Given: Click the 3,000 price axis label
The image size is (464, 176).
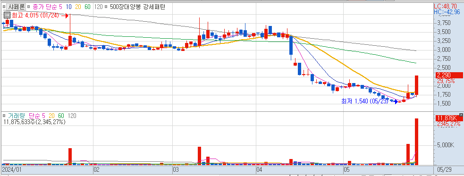Looking at the screenshot, I should pos(443,50).
